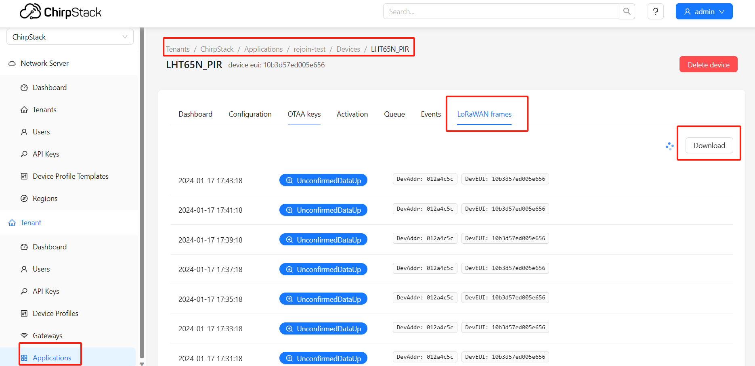Screen dimensions: 755x366
Task: Open Tenant section Dashboard item
Action: pyautogui.click(x=50, y=247)
